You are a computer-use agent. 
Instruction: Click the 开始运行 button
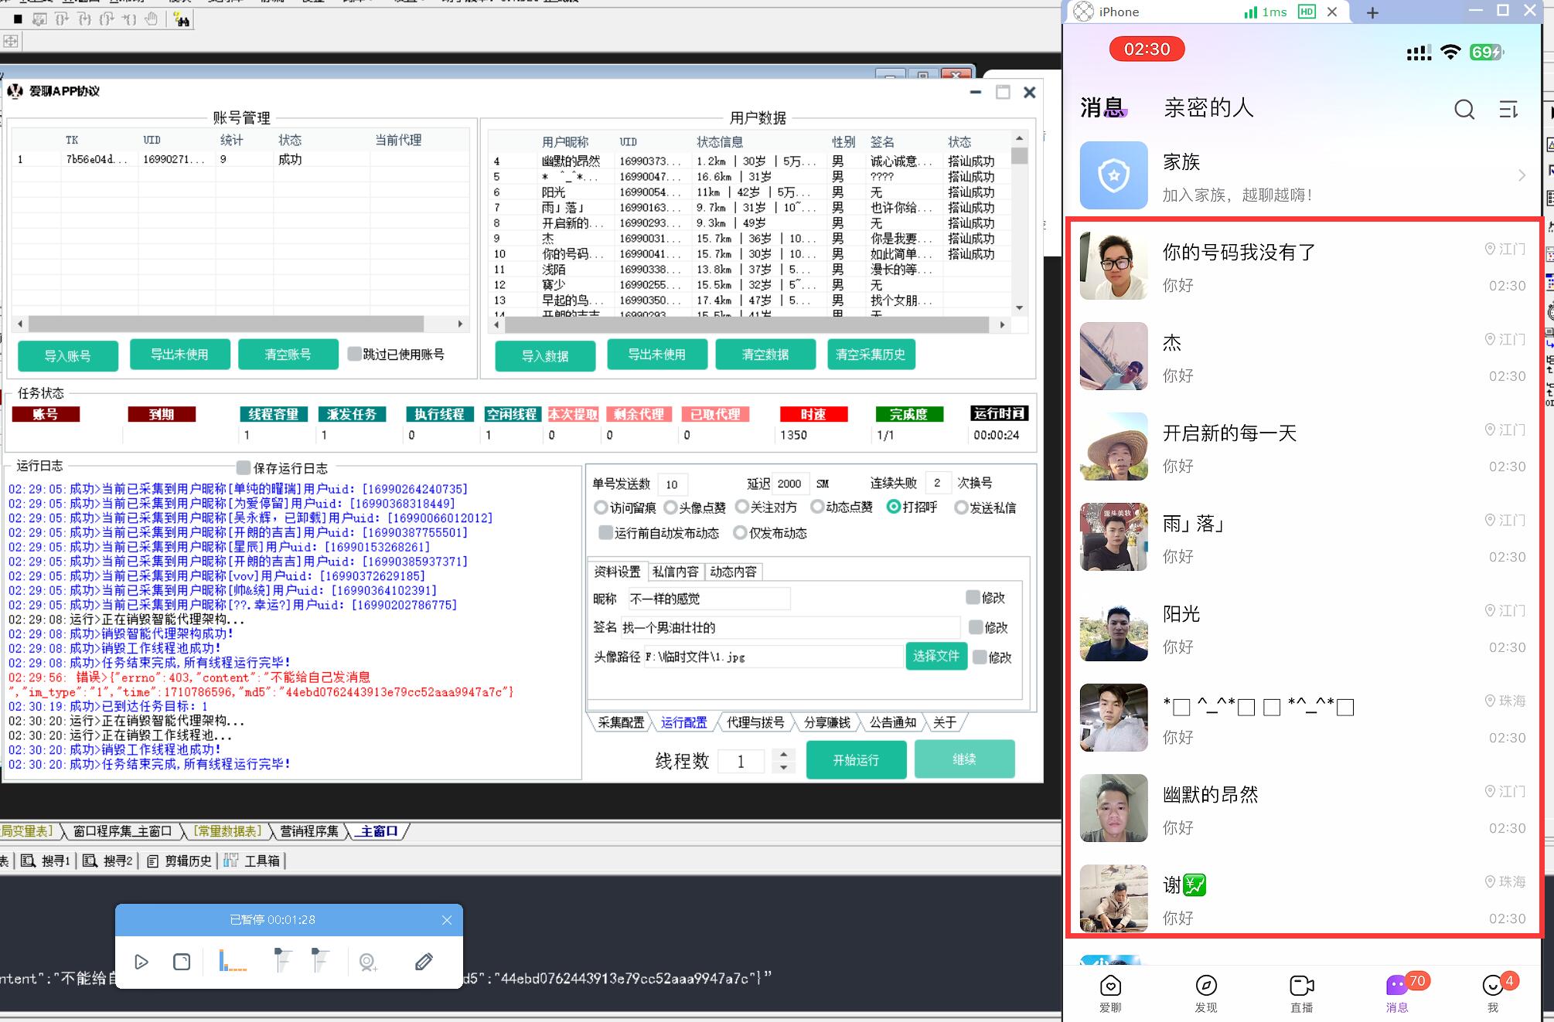[x=856, y=760]
